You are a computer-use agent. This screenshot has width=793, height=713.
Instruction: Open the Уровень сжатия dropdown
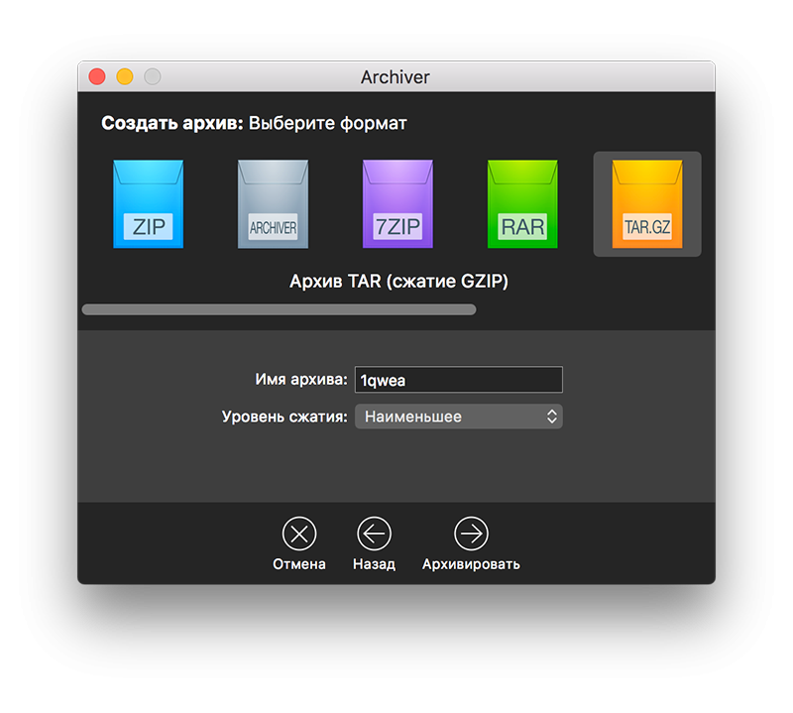(x=459, y=416)
